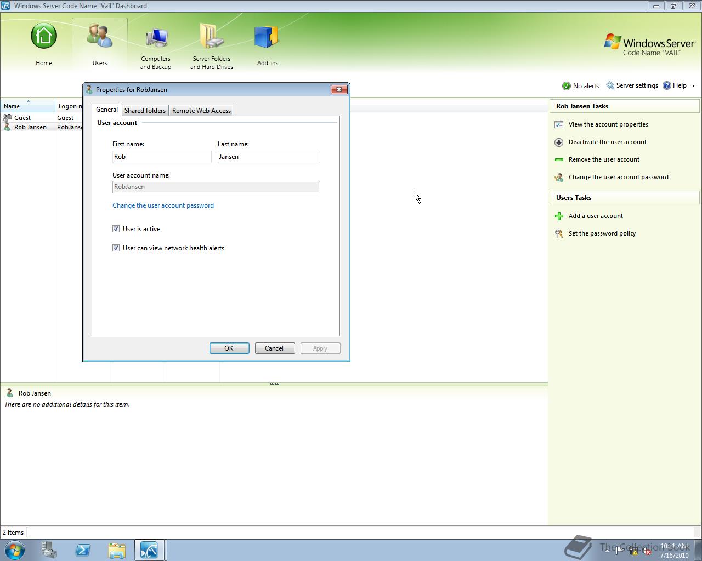The width and height of the screenshot is (702, 561).
Task: Change the user account password task
Action: click(x=618, y=177)
